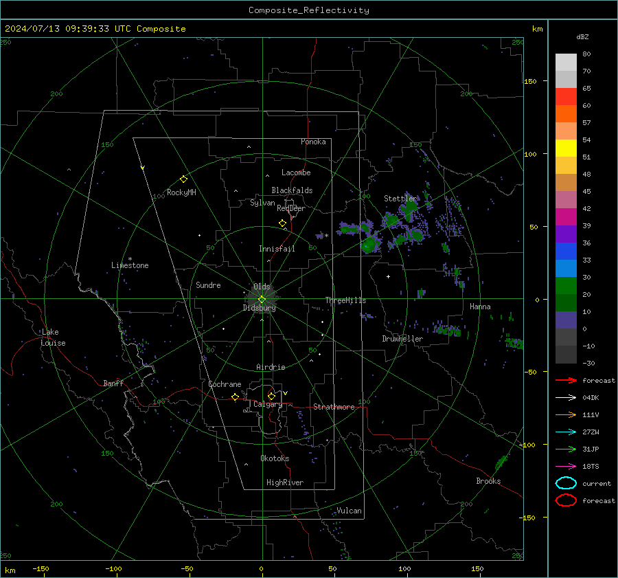Click the Vulcan label
618x578 pixels.
tap(349, 511)
